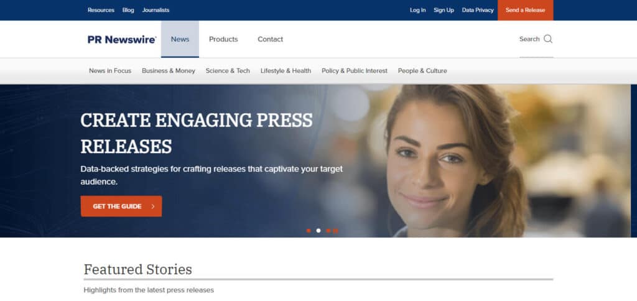Pause the hero carousel autoplay
The width and height of the screenshot is (637, 301).
tap(335, 231)
